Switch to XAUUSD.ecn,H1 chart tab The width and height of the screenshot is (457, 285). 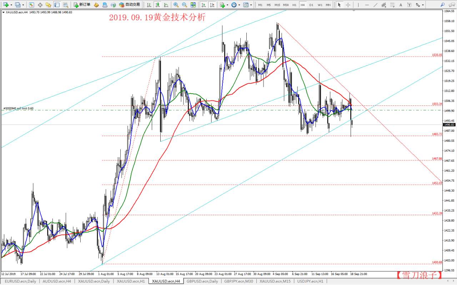pos(131,281)
